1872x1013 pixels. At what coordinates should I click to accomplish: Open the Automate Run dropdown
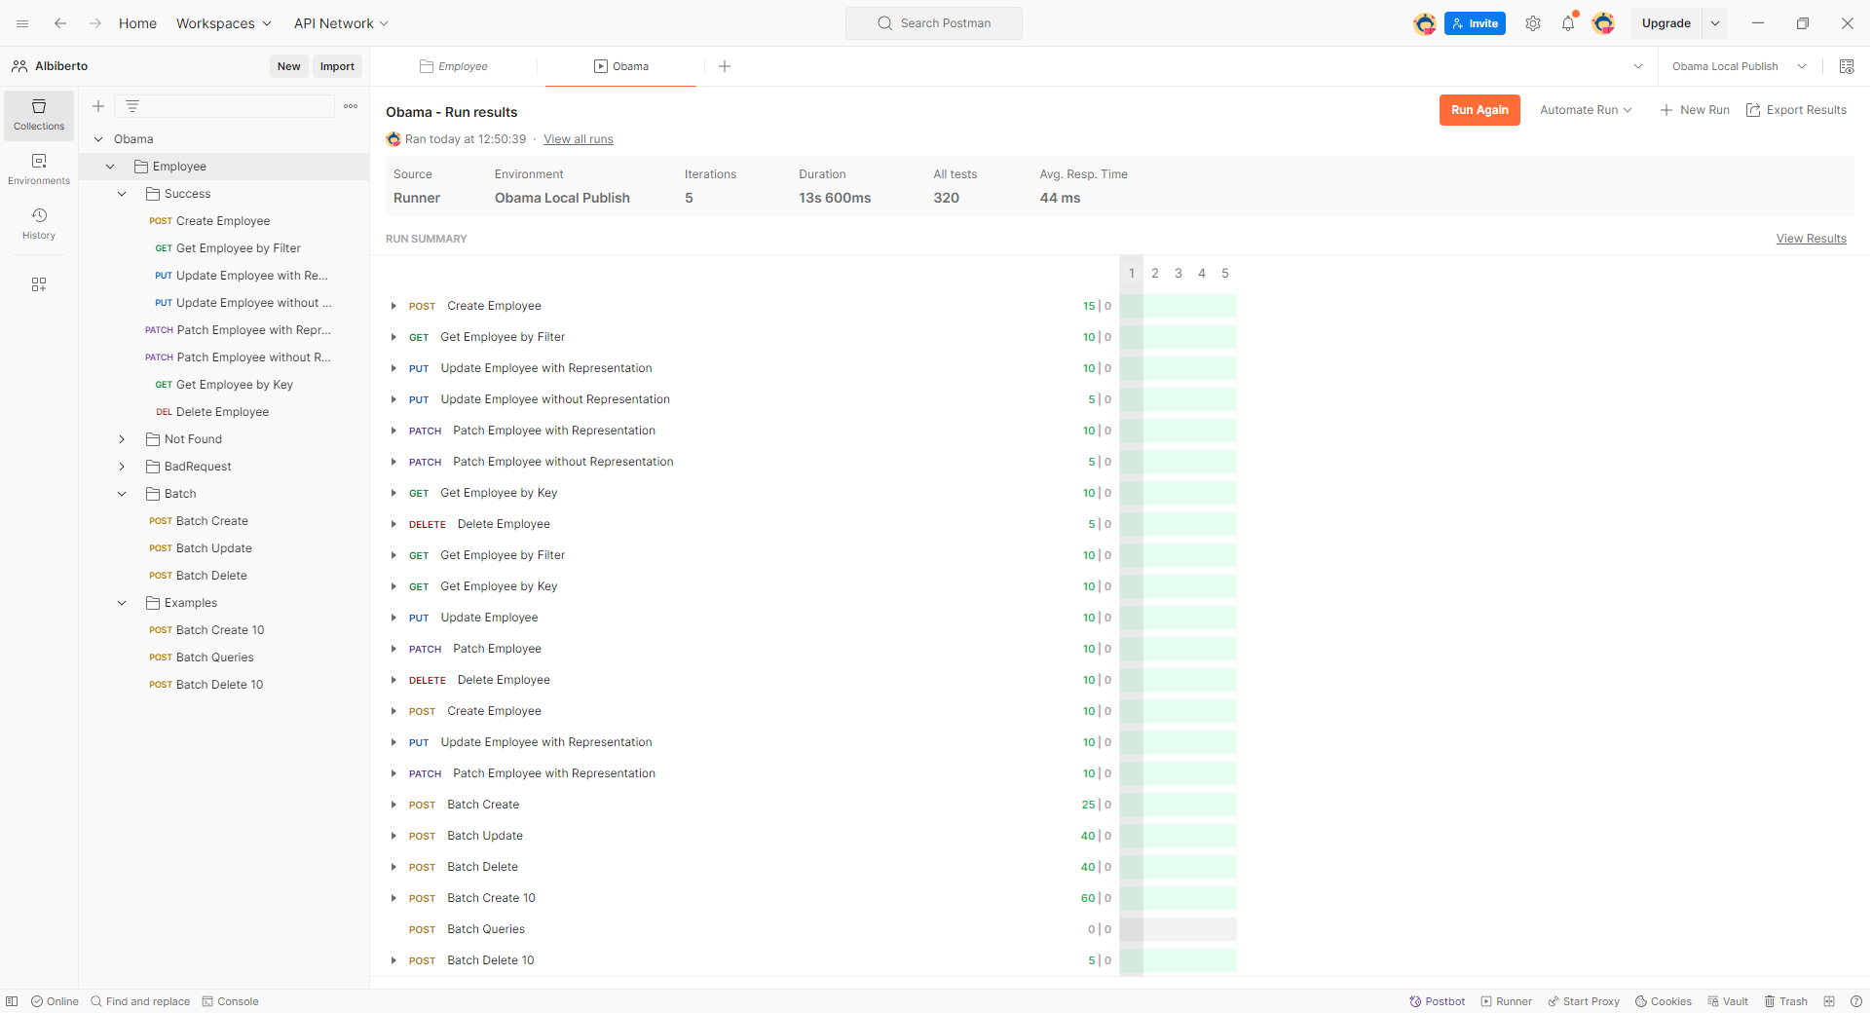tap(1586, 110)
